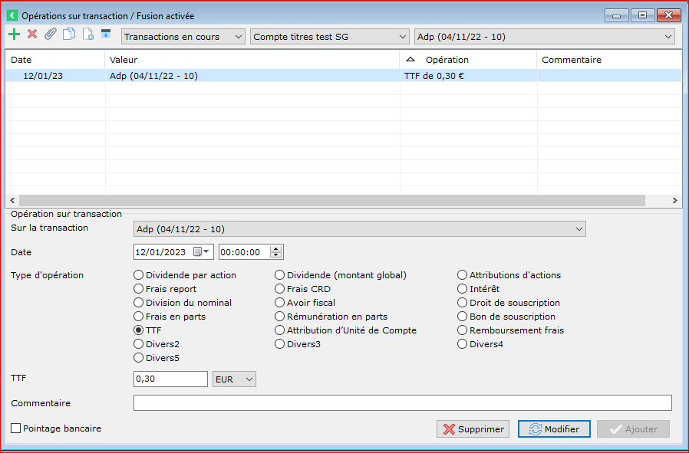Screen dimensions: 689x453
Task: Click Supprimer button
Action: pos(473,429)
